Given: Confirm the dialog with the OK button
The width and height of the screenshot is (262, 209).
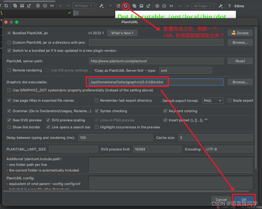Looking at the screenshot, I should tap(244, 200).
